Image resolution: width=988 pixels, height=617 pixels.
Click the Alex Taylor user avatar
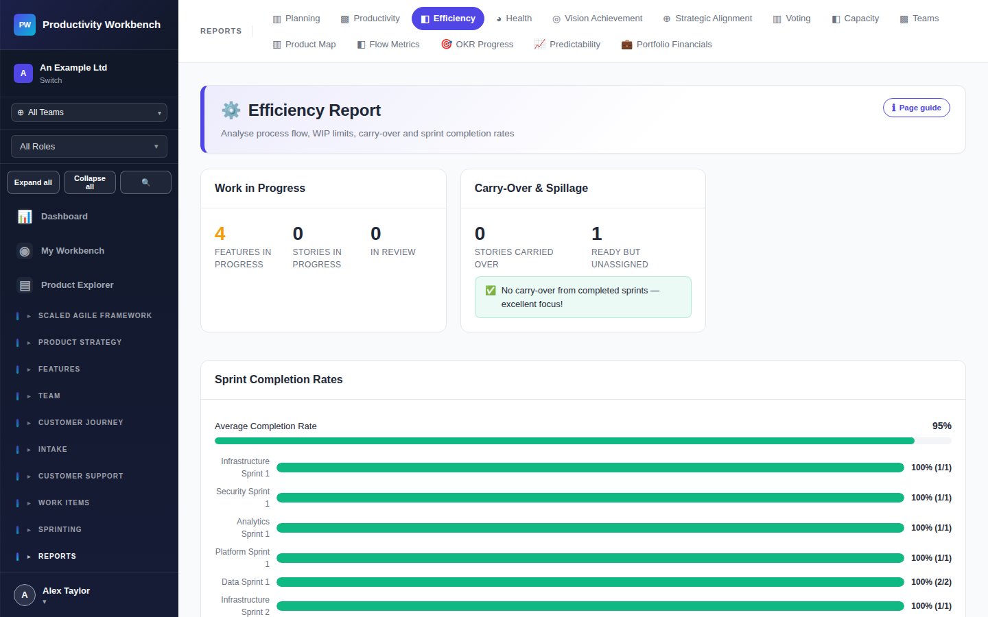(x=25, y=595)
